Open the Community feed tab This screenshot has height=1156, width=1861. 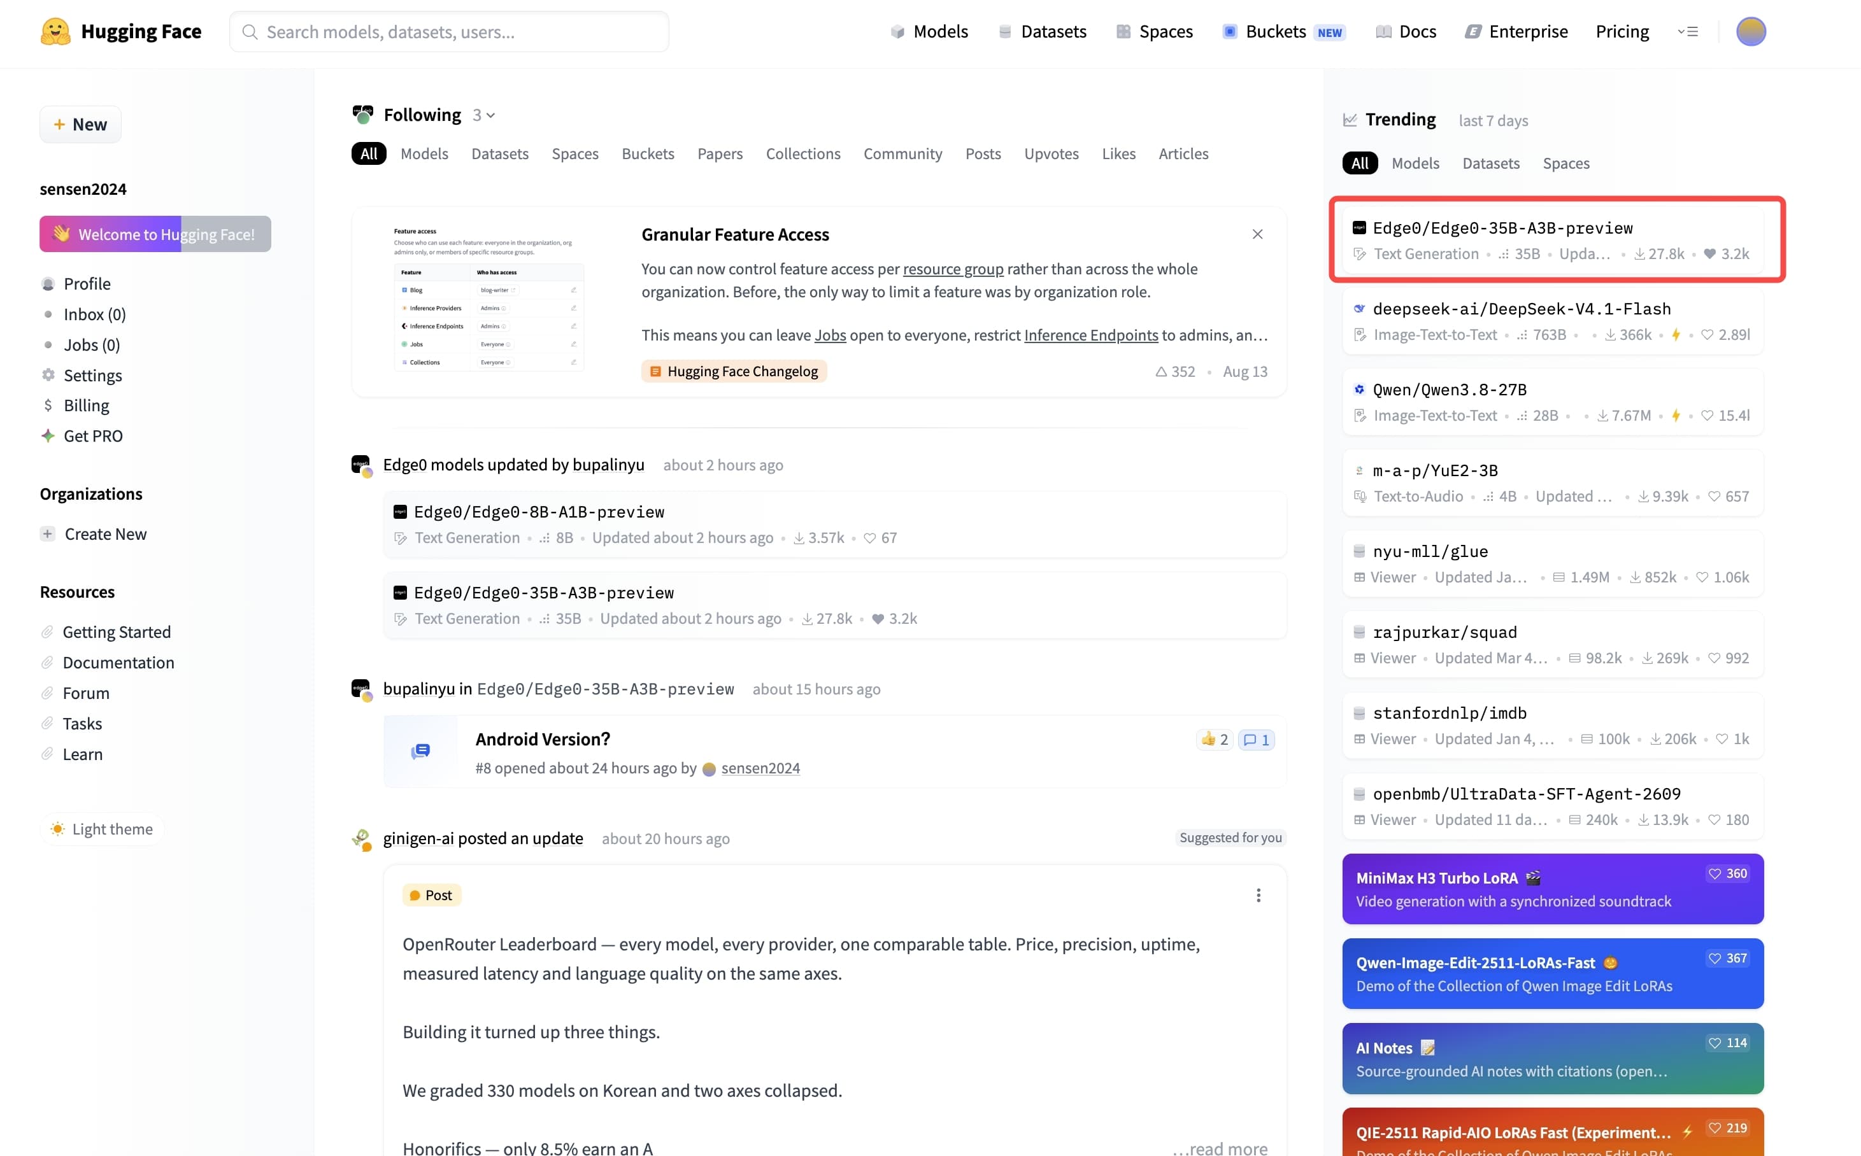(902, 153)
